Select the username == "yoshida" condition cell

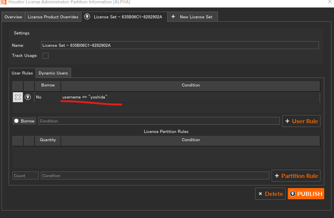(x=190, y=97)
